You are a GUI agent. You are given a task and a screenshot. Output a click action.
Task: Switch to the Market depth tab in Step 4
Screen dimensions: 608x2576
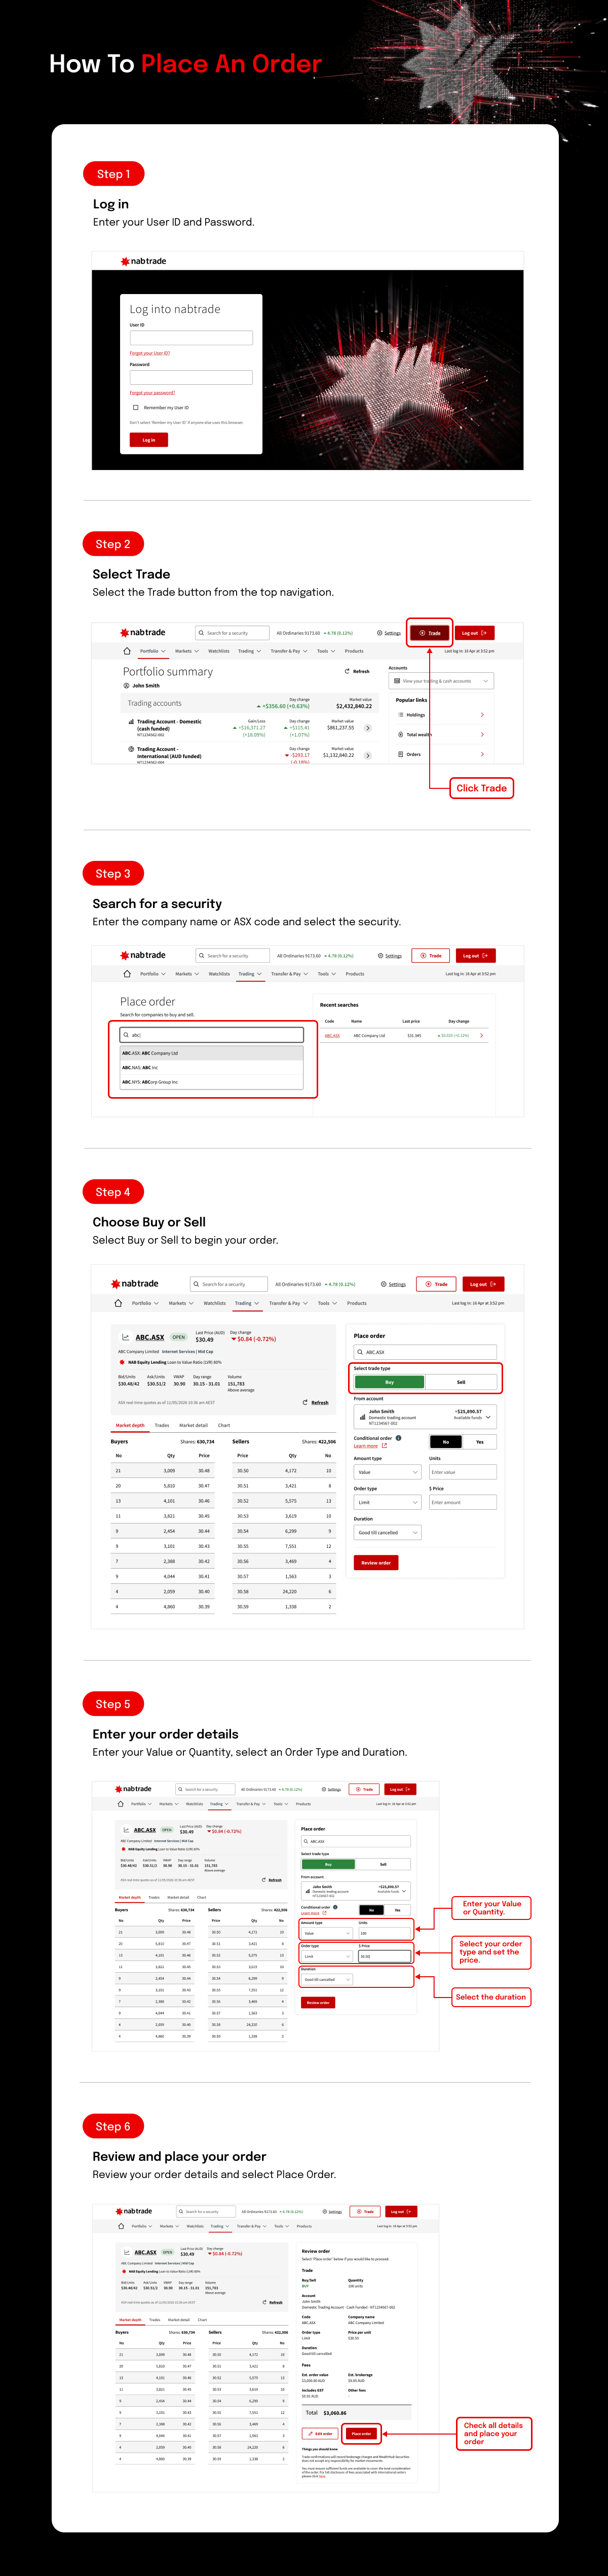click(x=130, y=1425)
